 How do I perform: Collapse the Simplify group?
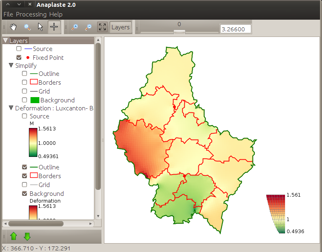tap(11, 65)
